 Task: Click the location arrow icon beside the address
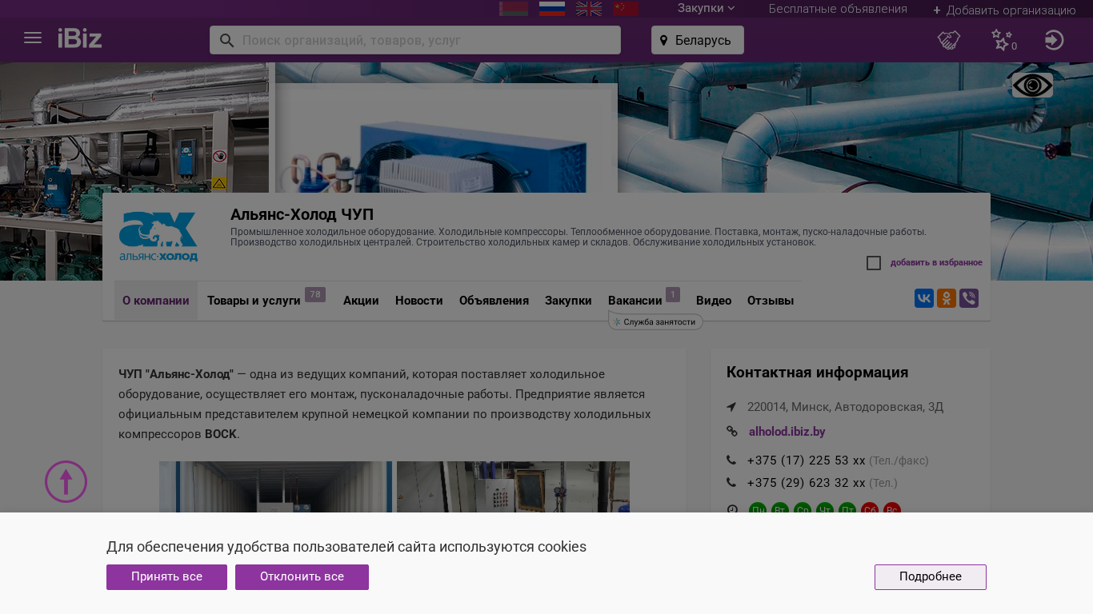[x=731, y=407]
